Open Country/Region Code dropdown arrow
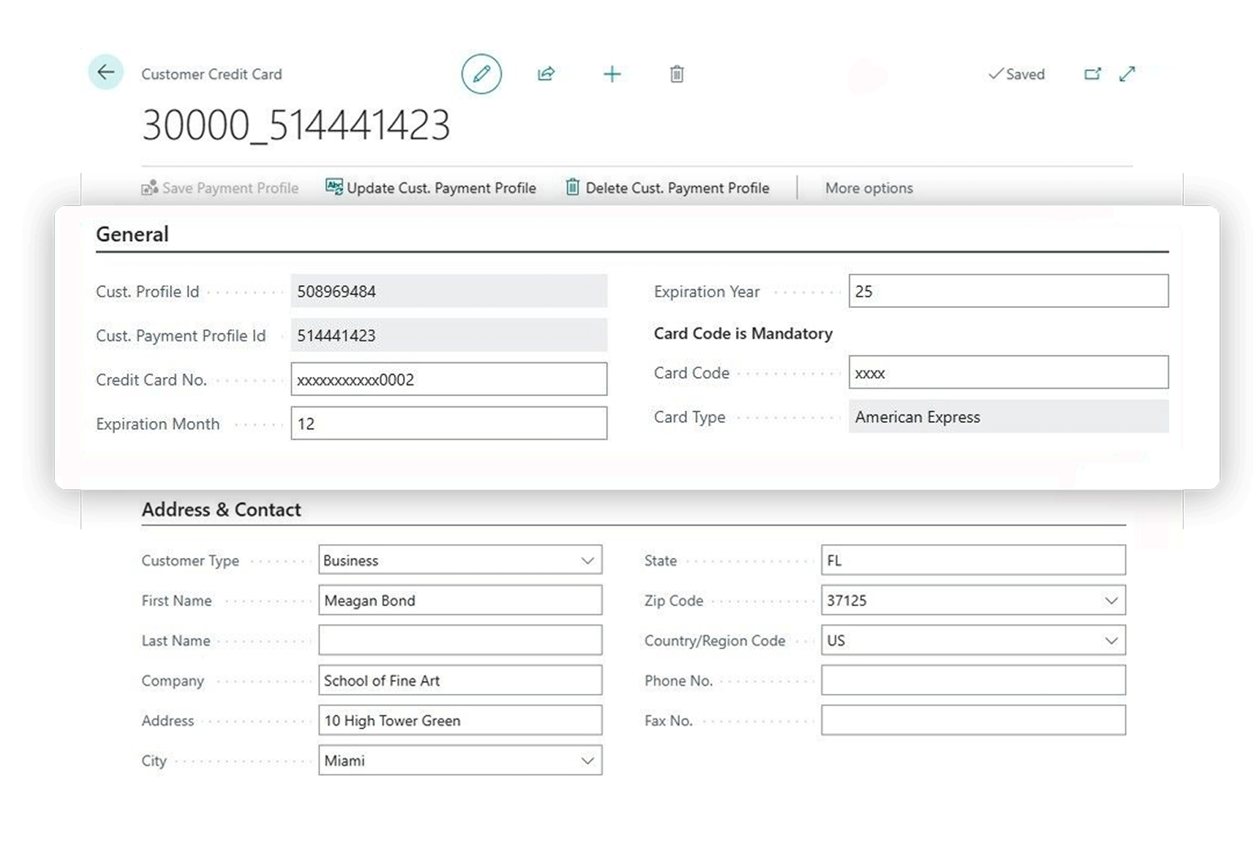Screen dimensions: 1257x852 tap(1111, 641)
